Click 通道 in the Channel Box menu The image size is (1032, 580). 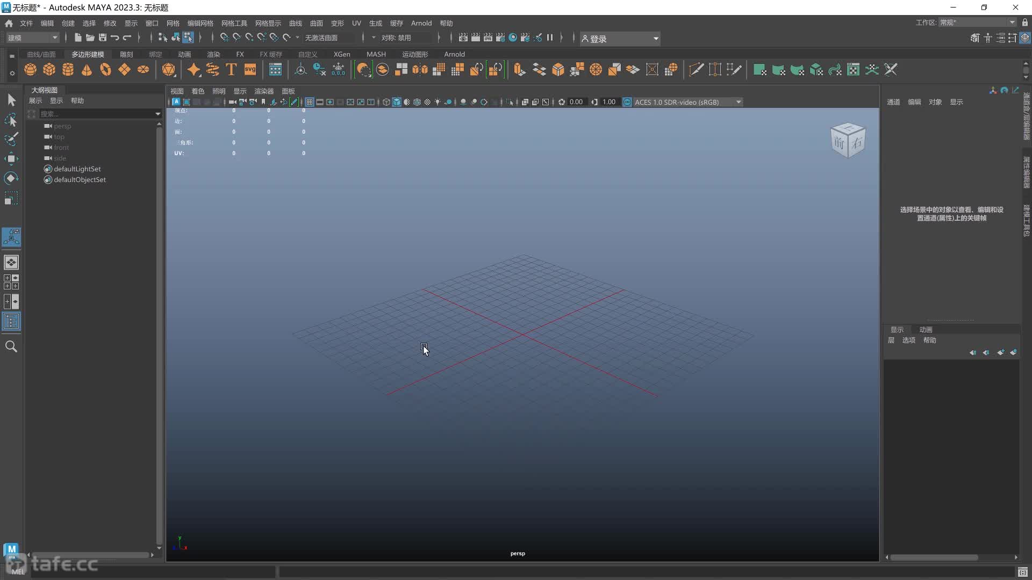(893, 102)
